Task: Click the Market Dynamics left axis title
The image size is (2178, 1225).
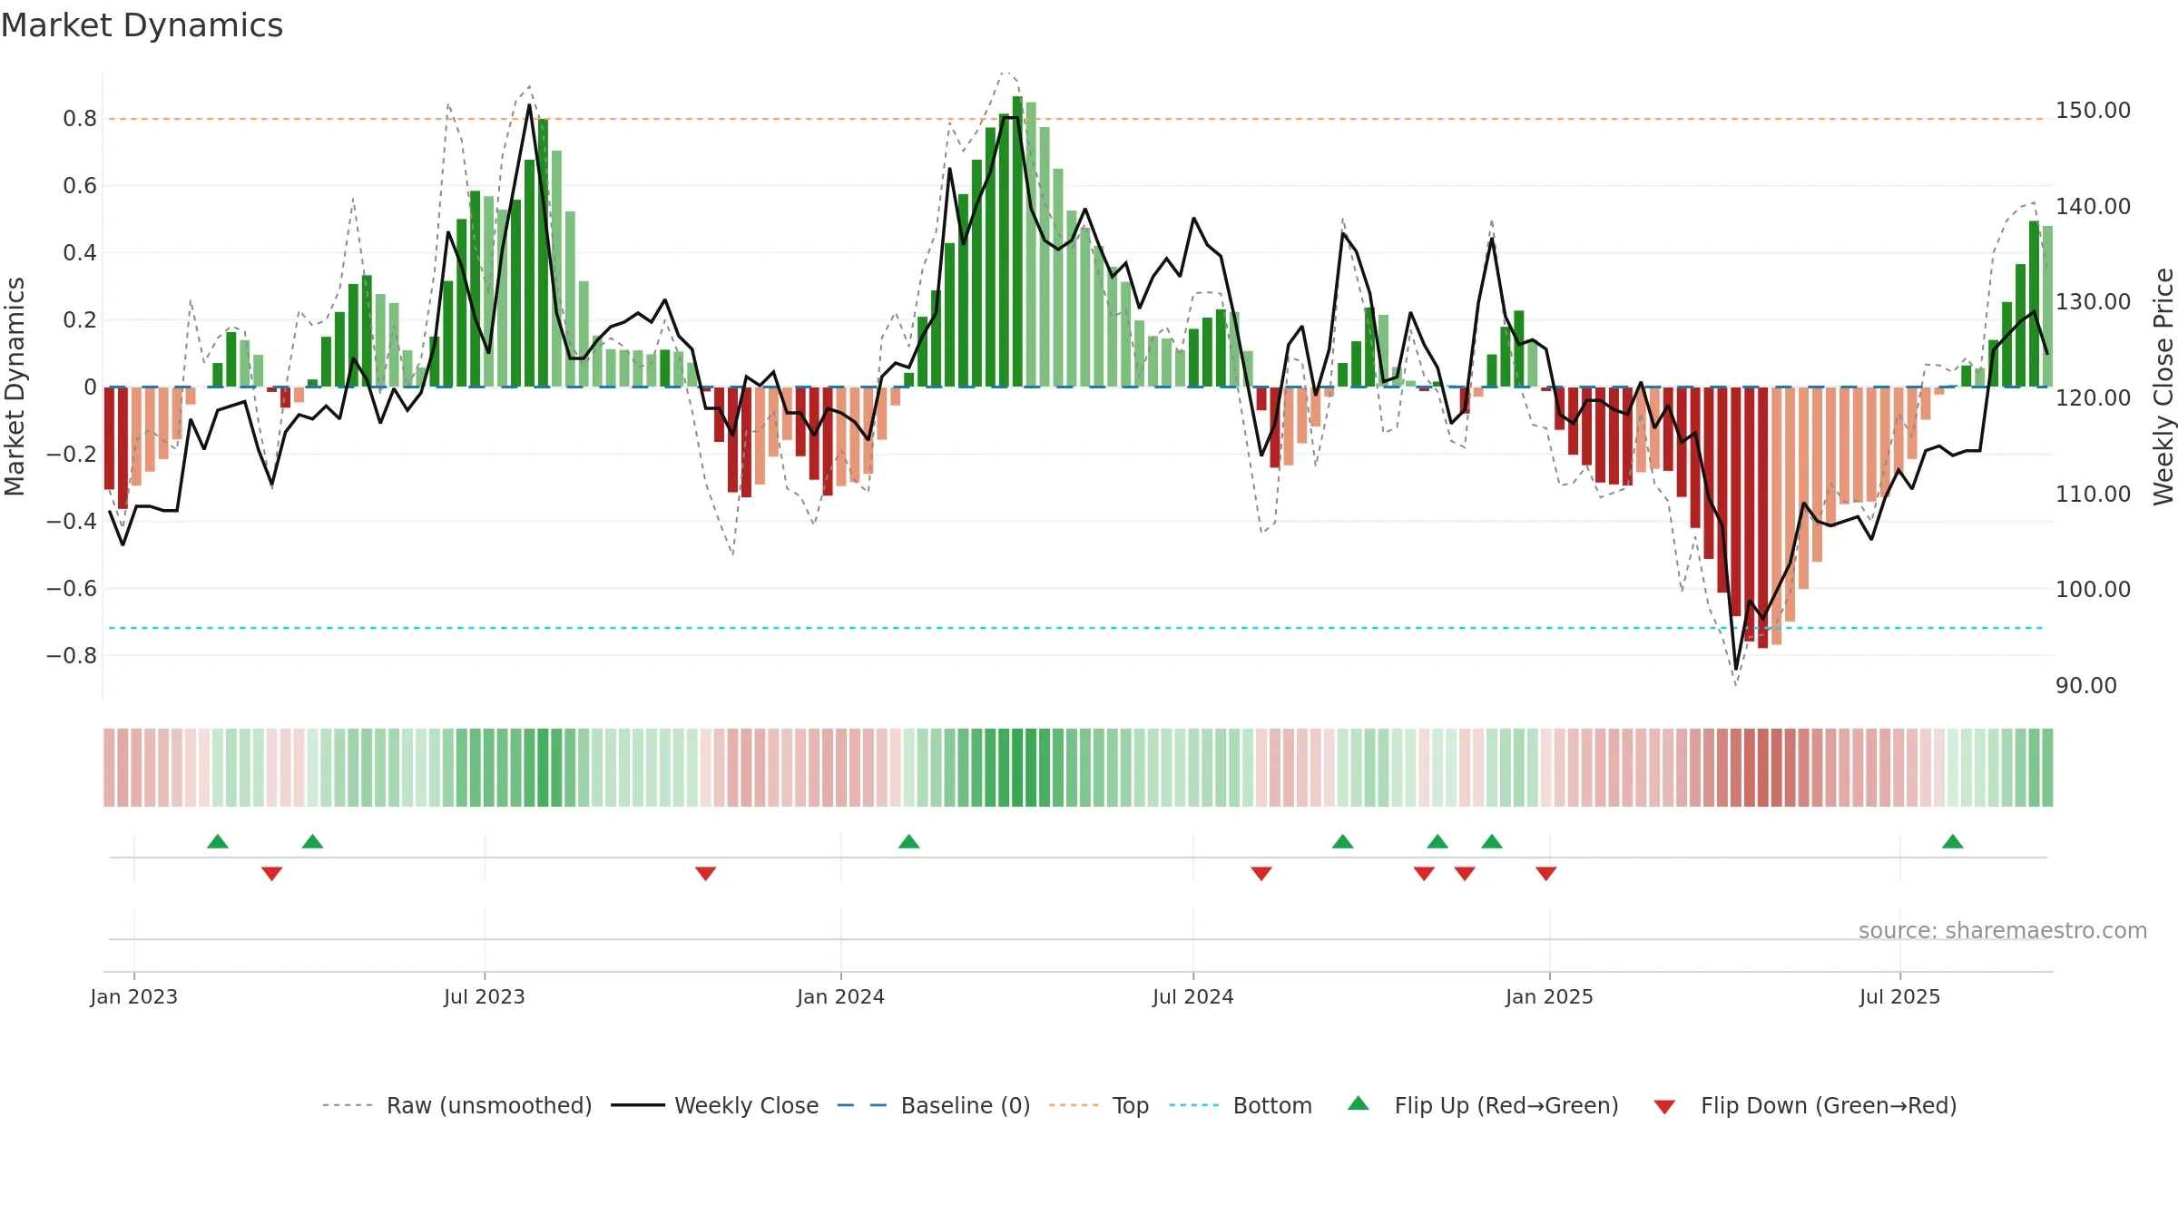Action: coord(15,387)
